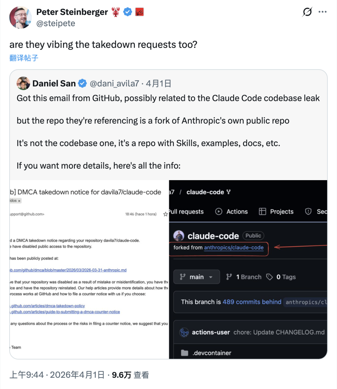Open the .devcontainer folder

coord(212,353)
